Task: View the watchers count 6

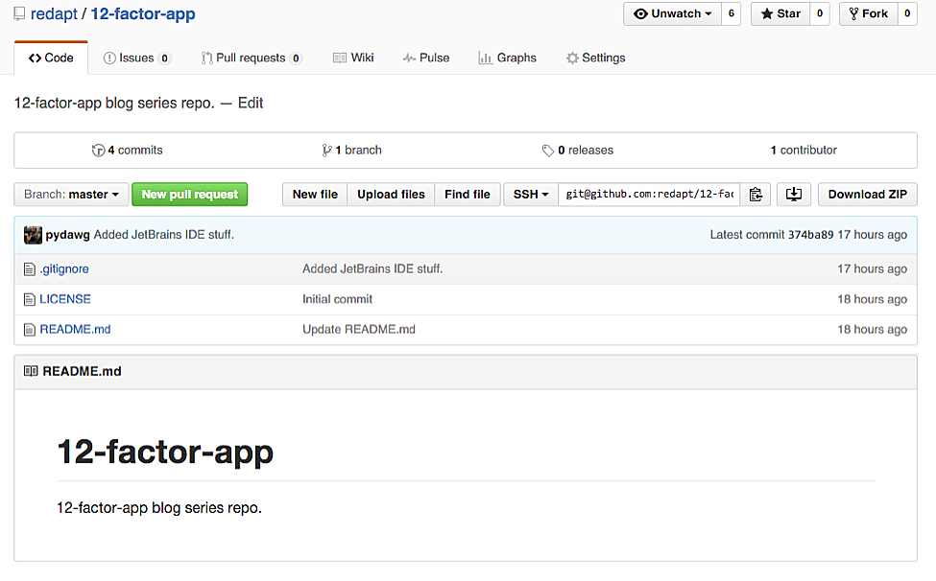Action: pyautogui.click(x=732, y=13)
